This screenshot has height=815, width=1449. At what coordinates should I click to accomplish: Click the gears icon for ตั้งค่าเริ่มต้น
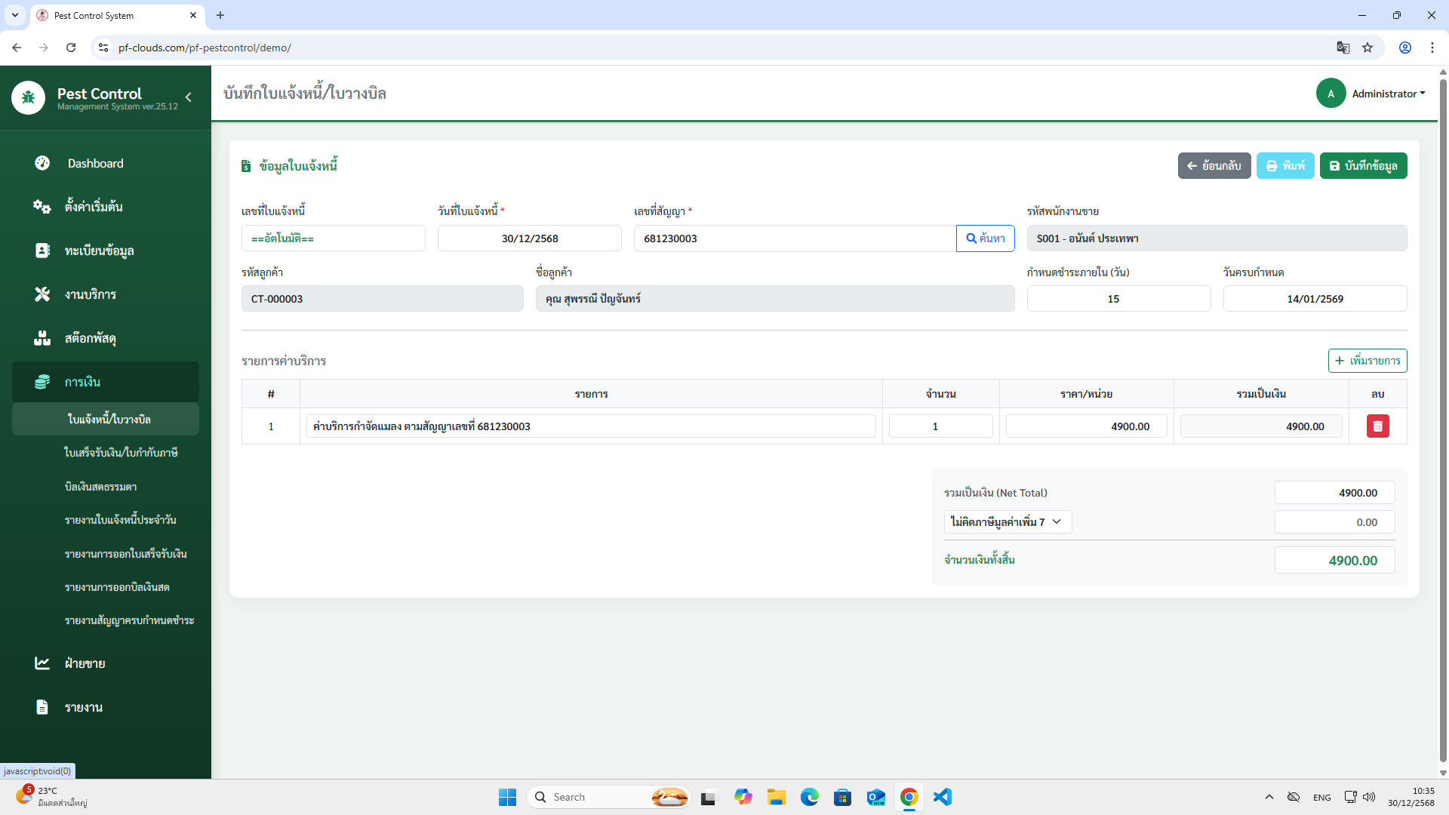(42, 207)
